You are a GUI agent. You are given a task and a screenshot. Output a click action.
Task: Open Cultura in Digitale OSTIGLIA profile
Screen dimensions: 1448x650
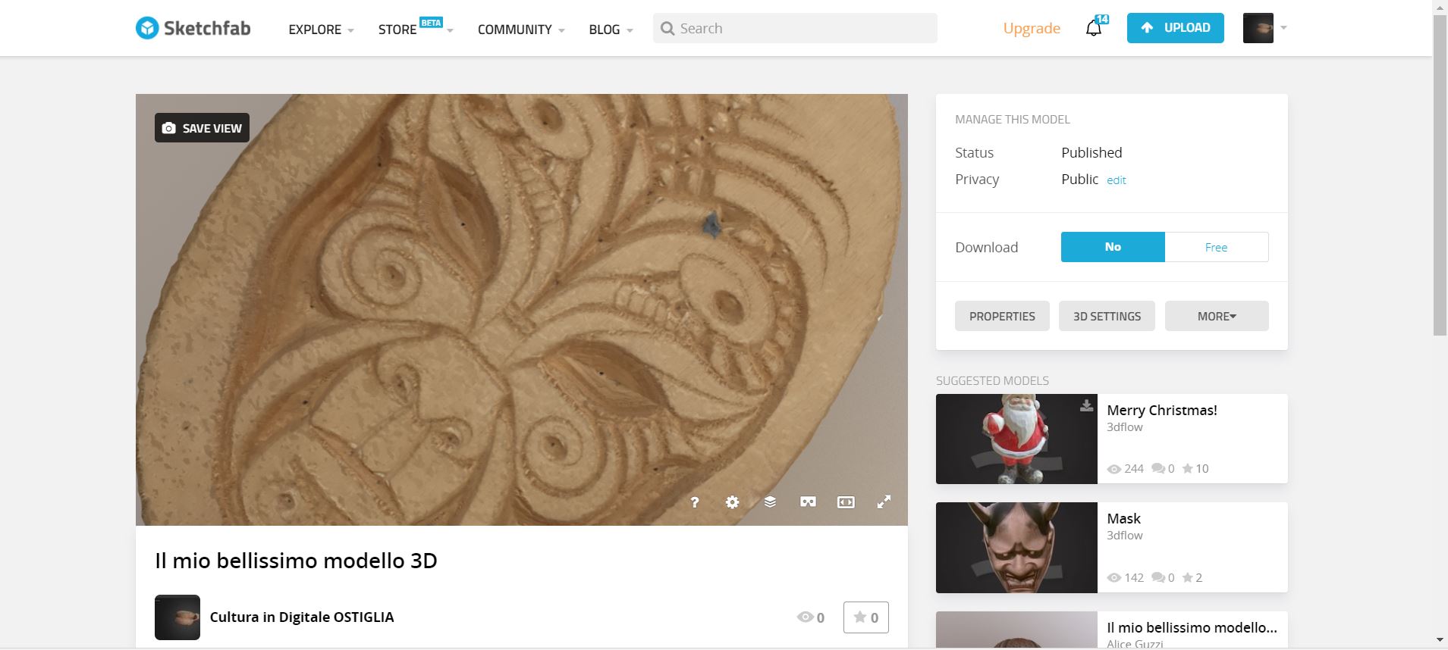point(302,617)
